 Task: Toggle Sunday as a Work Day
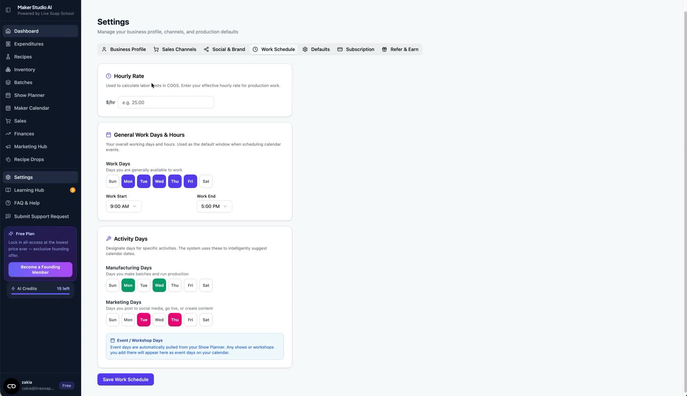112,181
